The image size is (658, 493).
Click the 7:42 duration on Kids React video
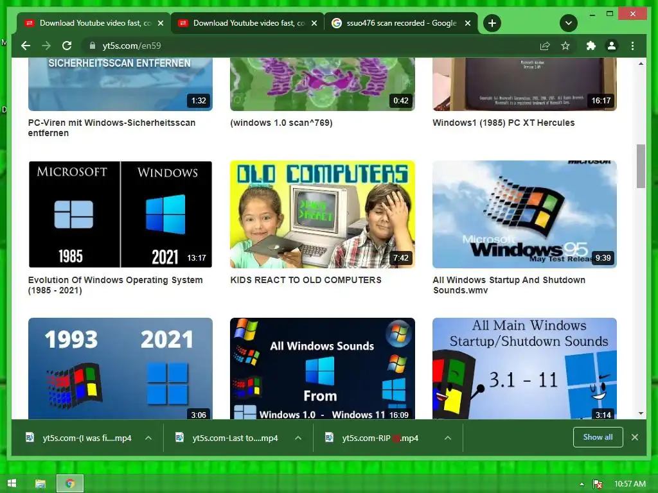(401, 258)
